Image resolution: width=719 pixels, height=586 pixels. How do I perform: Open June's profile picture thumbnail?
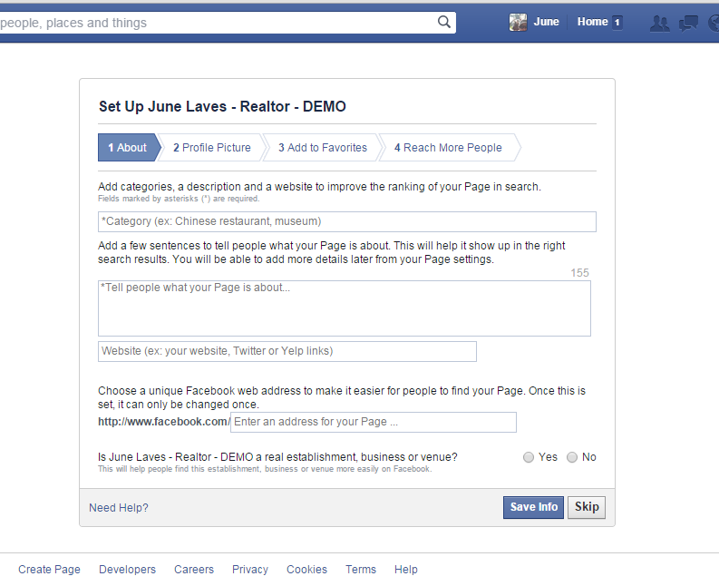click(518, 22)
